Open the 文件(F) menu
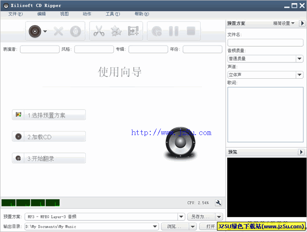Image resolution: width=307 pixels, height=232 pixels. click(15, 14)
